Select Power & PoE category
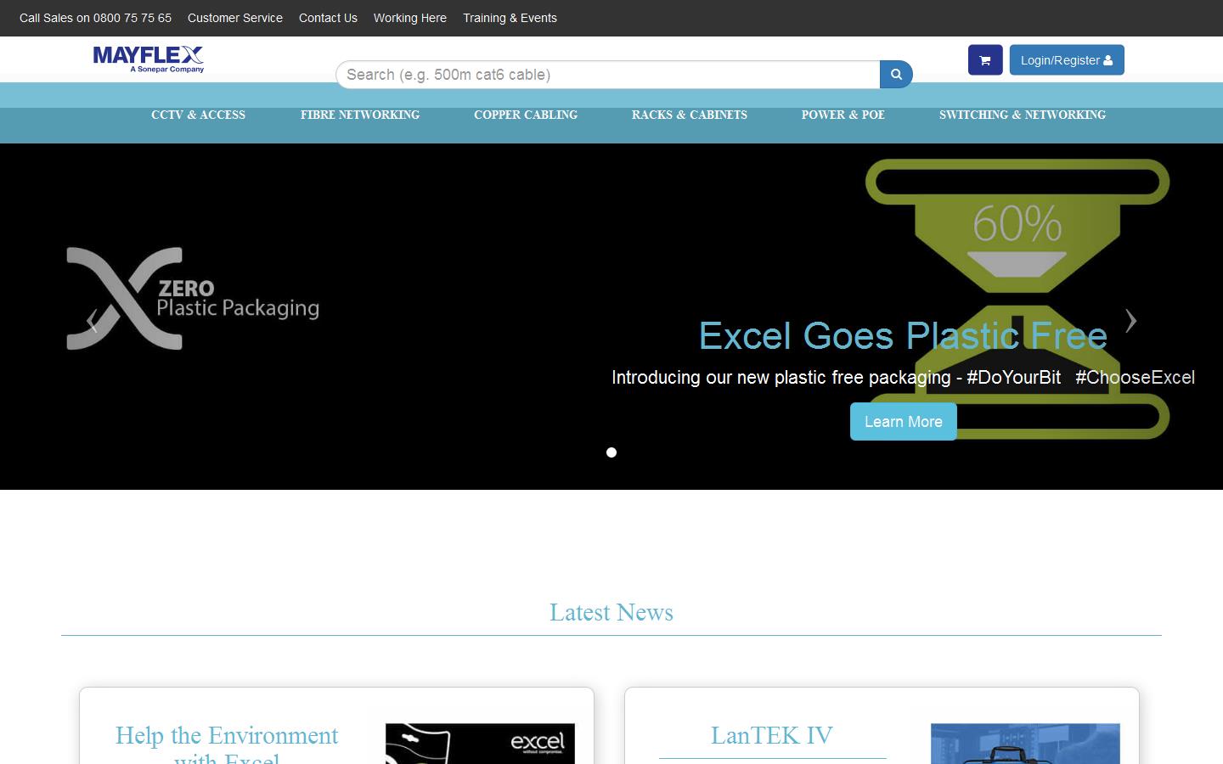Image resolution: width=1223 pixels, height=764 pixels. [843, 115]
